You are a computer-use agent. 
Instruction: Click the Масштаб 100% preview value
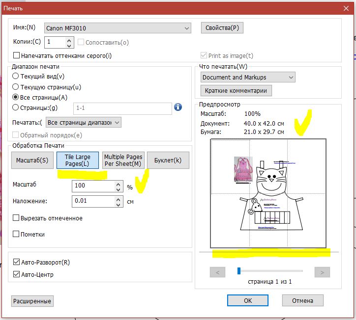252,114
